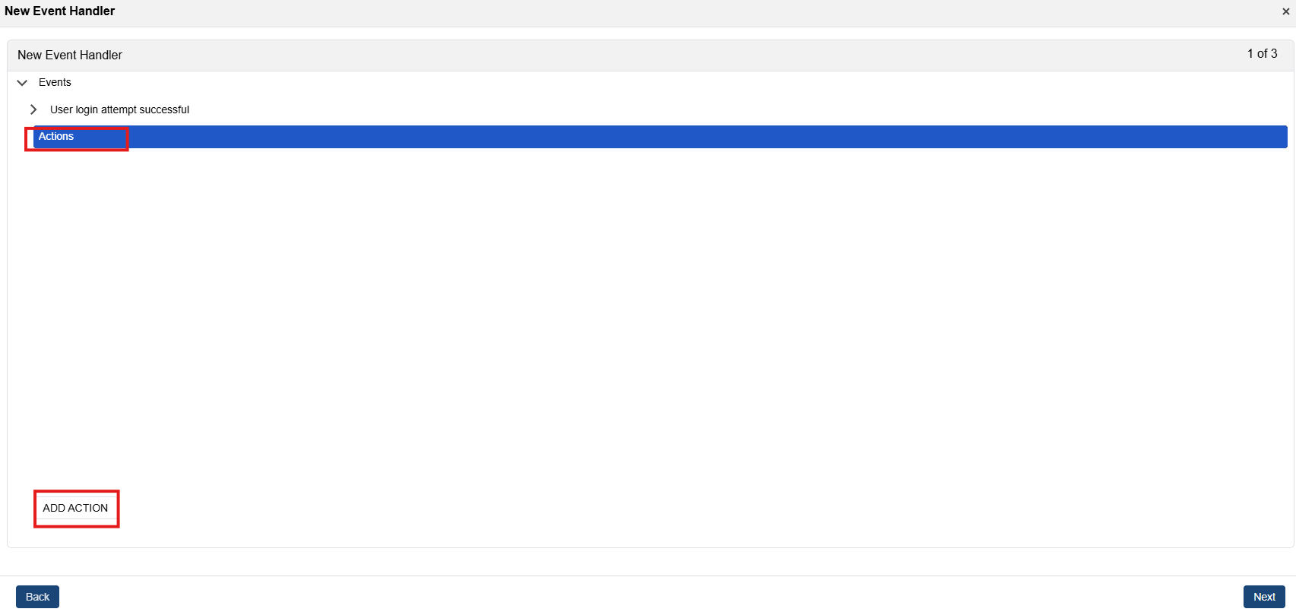The height and width of the screenshot is (612, 1296).
Task: Click the ADD ACTION button
Action: pos(75,508)
